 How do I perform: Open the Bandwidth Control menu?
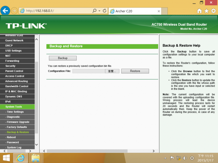(17, 86)
